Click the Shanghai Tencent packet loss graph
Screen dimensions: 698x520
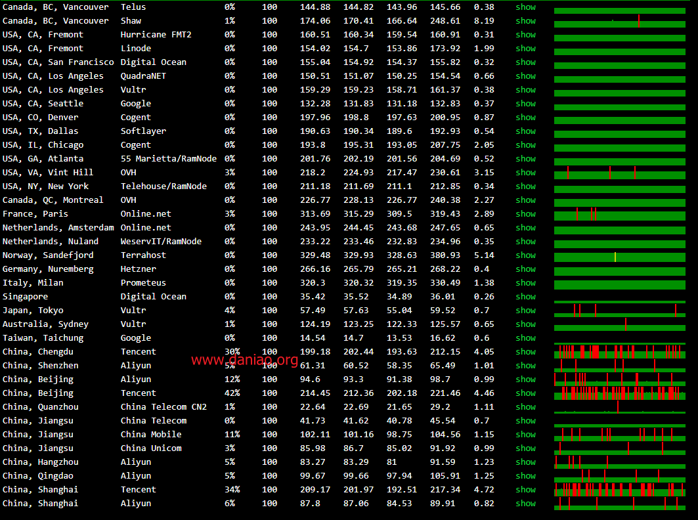pos(620,490)
